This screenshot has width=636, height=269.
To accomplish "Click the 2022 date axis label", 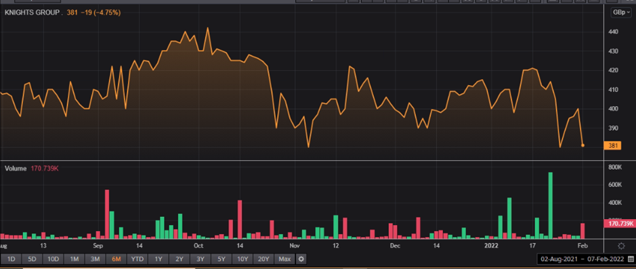I will point(492,245).
